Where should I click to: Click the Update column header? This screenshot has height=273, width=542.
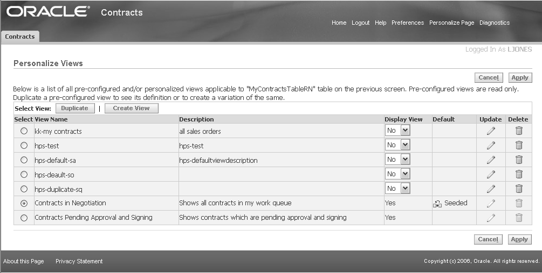[490, 119]
